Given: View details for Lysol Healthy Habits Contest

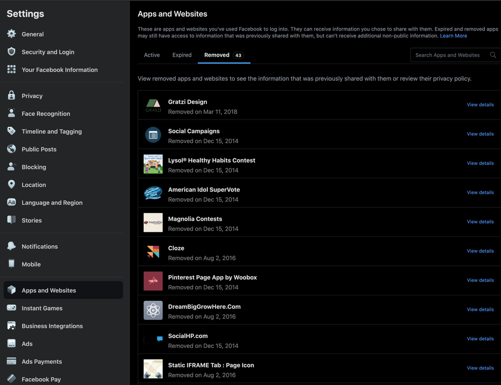Looking at the screenshot, I should pyautogui.click(x=480, y=163).
